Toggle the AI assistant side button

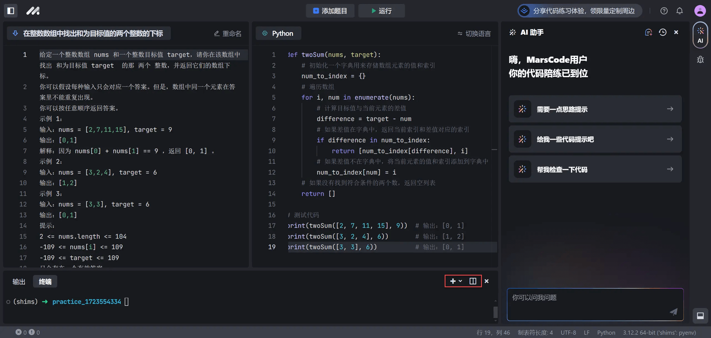(x=700, y=35)
